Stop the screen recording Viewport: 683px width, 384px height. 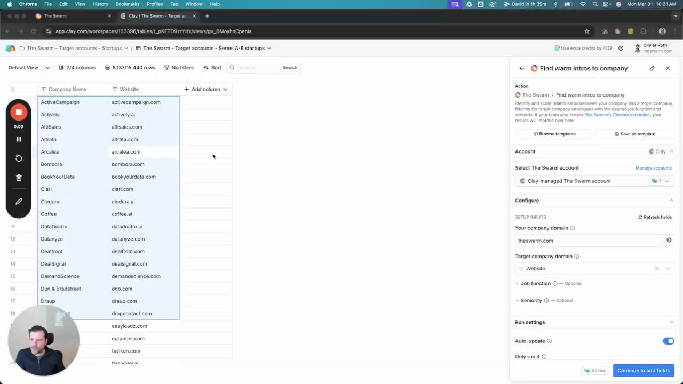pyautogui.click(x=19, y=112)
